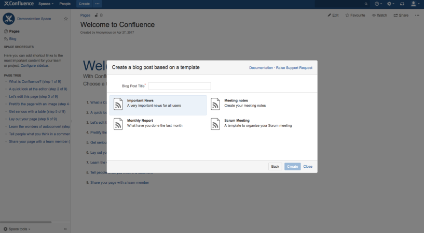
Task: Open the Spaces dropdown menu
Action: (46, 4)
